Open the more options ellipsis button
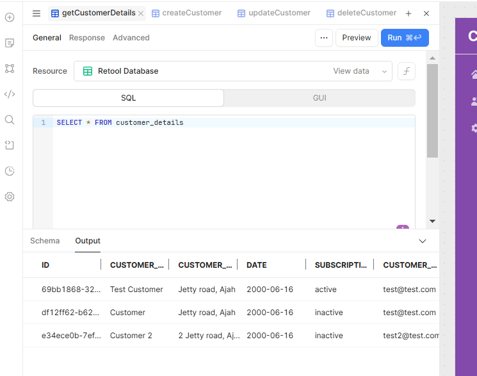477x376 pixels. [324, 38]
